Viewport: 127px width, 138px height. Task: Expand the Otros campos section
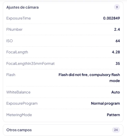pyautogui.click(x=63, y=130)
